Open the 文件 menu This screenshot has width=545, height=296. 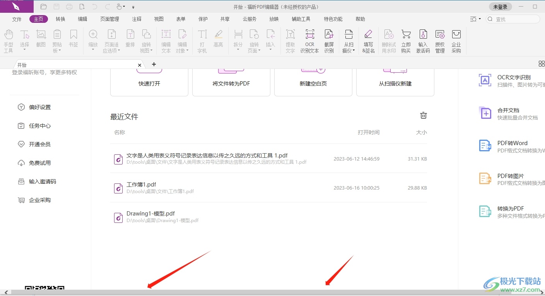17,19
